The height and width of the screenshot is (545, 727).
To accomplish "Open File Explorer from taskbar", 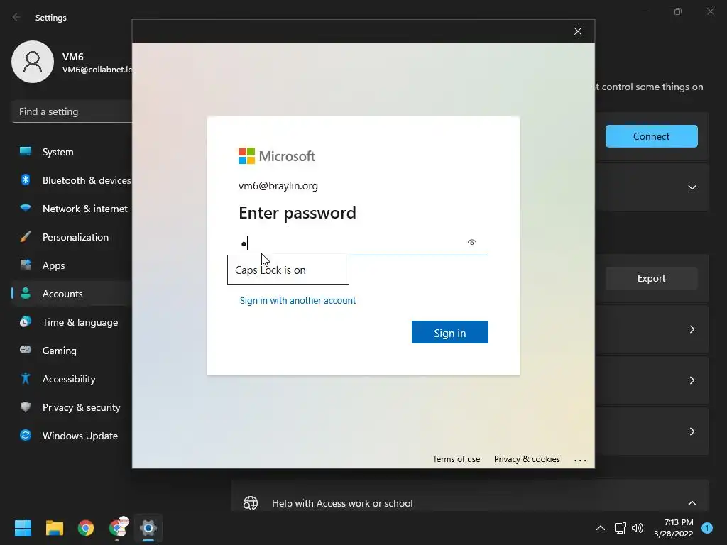I will coord(54,528).
